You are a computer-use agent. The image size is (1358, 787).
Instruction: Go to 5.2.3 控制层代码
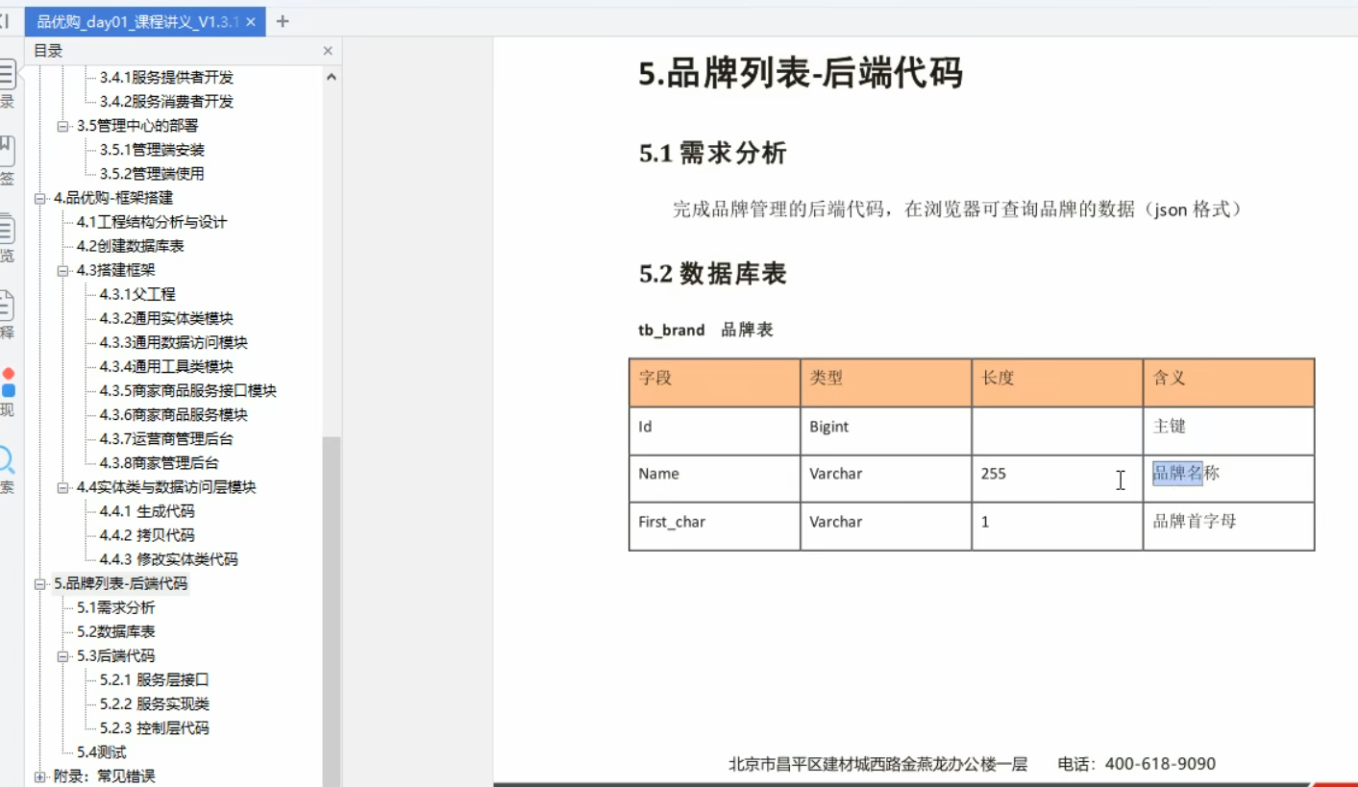[x=155, y=728]
